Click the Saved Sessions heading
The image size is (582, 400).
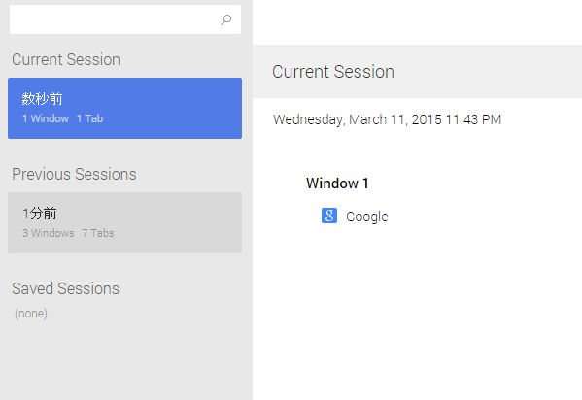(65, 288)
